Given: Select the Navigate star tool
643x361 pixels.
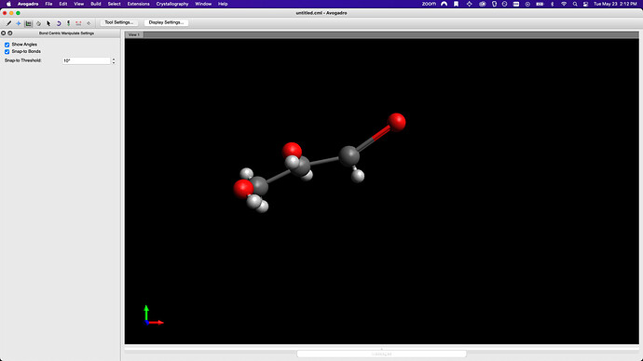Looking at the screenshot, I should click(19, 23).
